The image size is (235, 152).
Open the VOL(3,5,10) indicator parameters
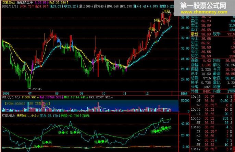[11, 97]
